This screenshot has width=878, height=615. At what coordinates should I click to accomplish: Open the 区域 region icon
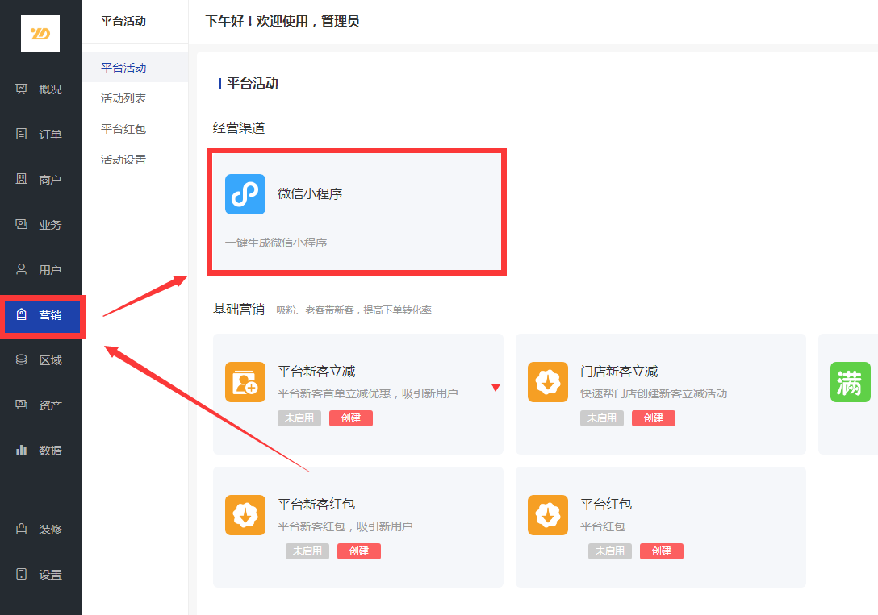[x=21, y=359]
